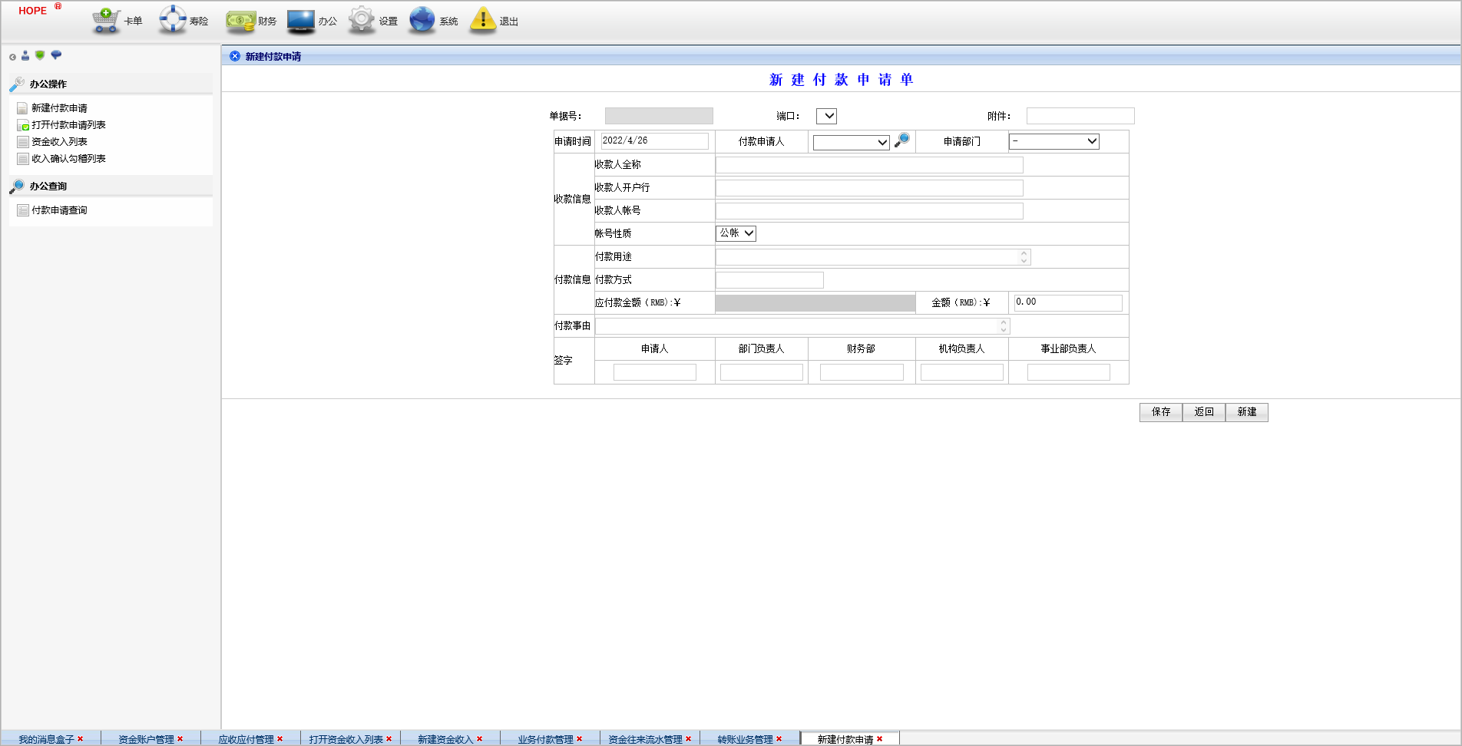This screenshot has height=746, width=1462.
Task: Click the 收款人全称 input field
Action: [x=868, y=165]
